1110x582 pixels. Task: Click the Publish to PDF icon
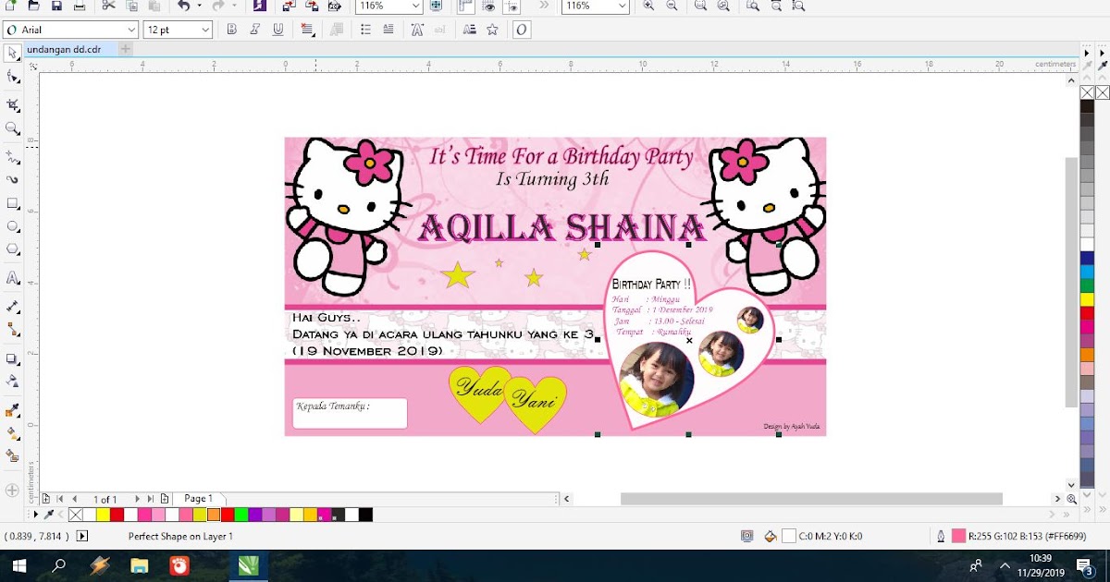pyautogui.click(x=333, y=6)
